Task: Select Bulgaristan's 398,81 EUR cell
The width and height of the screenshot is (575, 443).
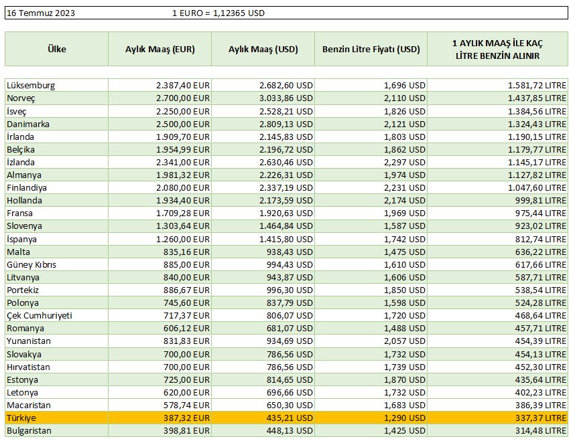Action: point(160,430)
